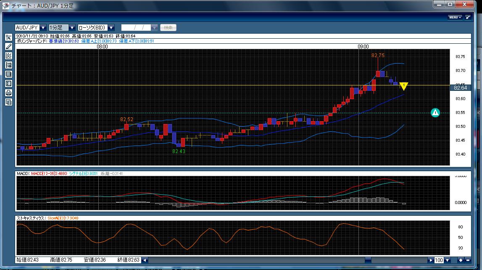Click the 82.64 current price label
Image resolution: width=482 pixels, height=270 pixels.
460,87
